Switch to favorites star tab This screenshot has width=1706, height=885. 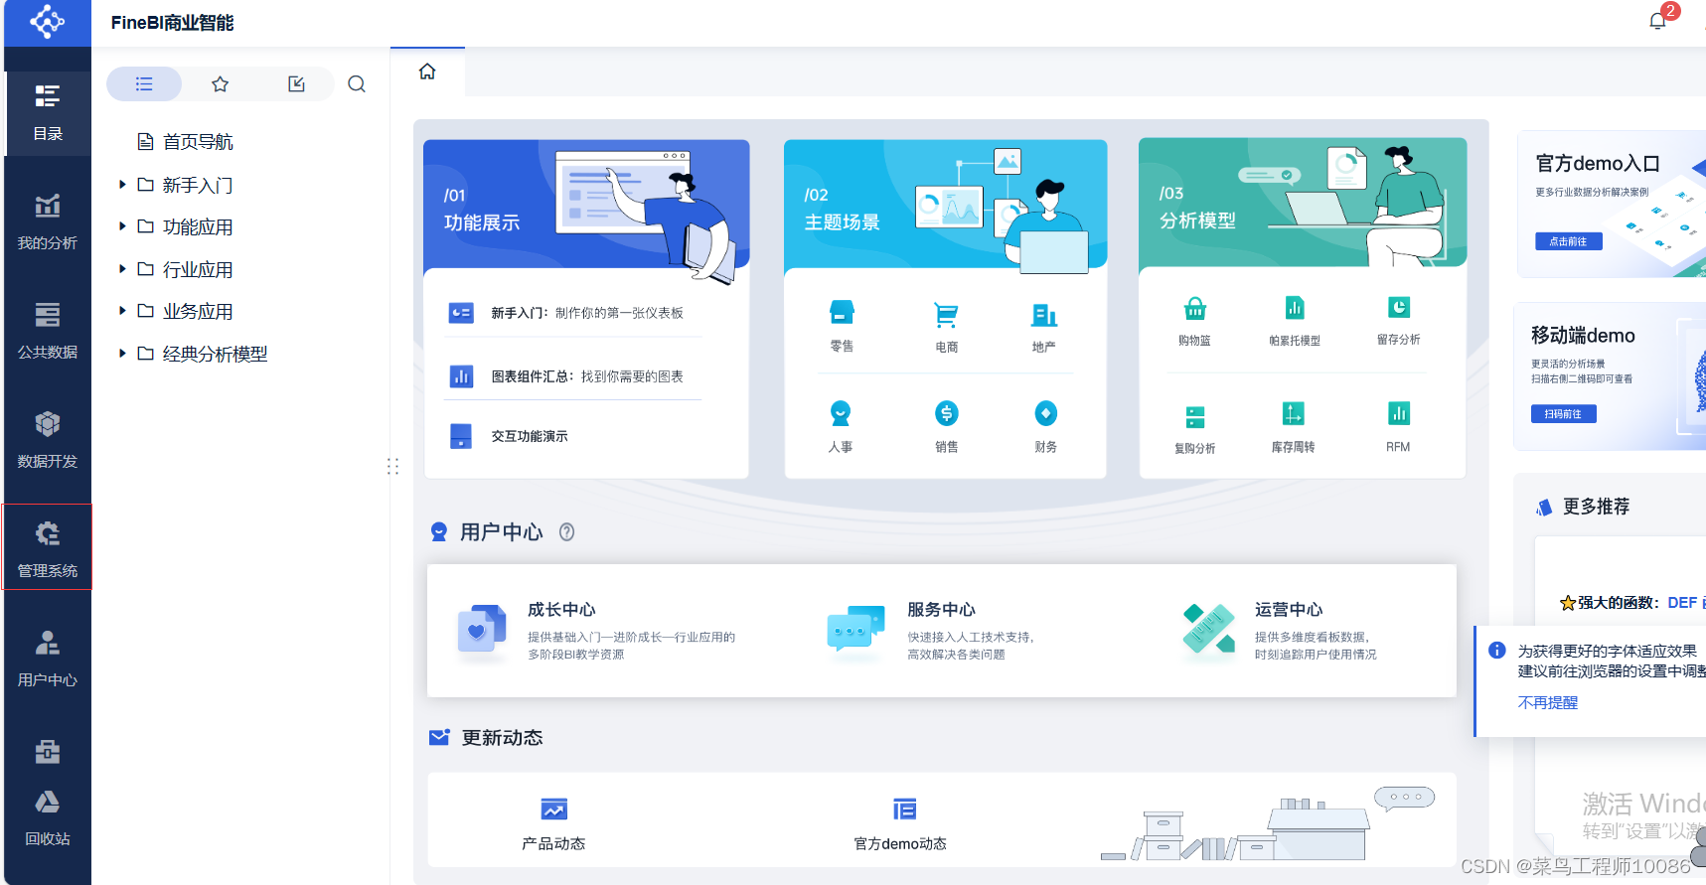[x=221, y=84]
